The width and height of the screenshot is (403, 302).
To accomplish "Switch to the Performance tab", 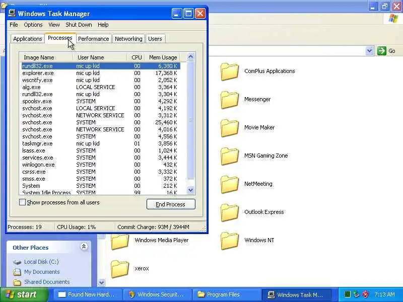I will click(x=94, y=39).
